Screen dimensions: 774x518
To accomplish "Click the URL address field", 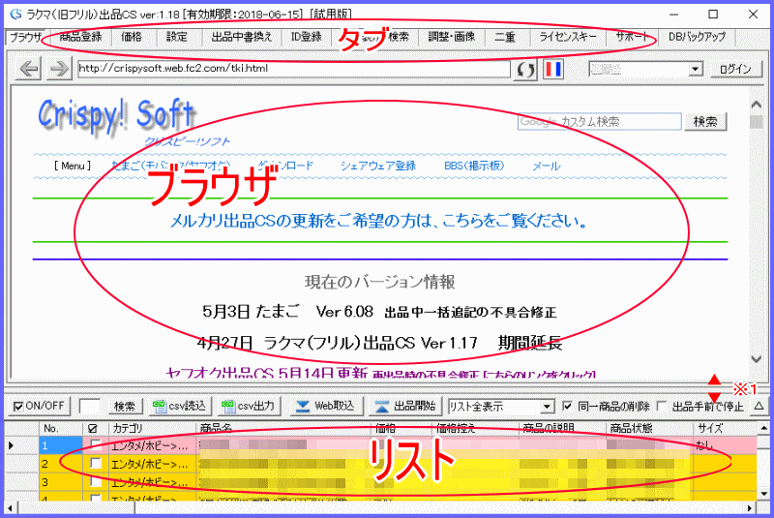I will pyautogui.click(x=293, y=69).
